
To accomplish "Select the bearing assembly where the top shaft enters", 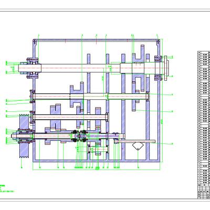I will [33, 68].
